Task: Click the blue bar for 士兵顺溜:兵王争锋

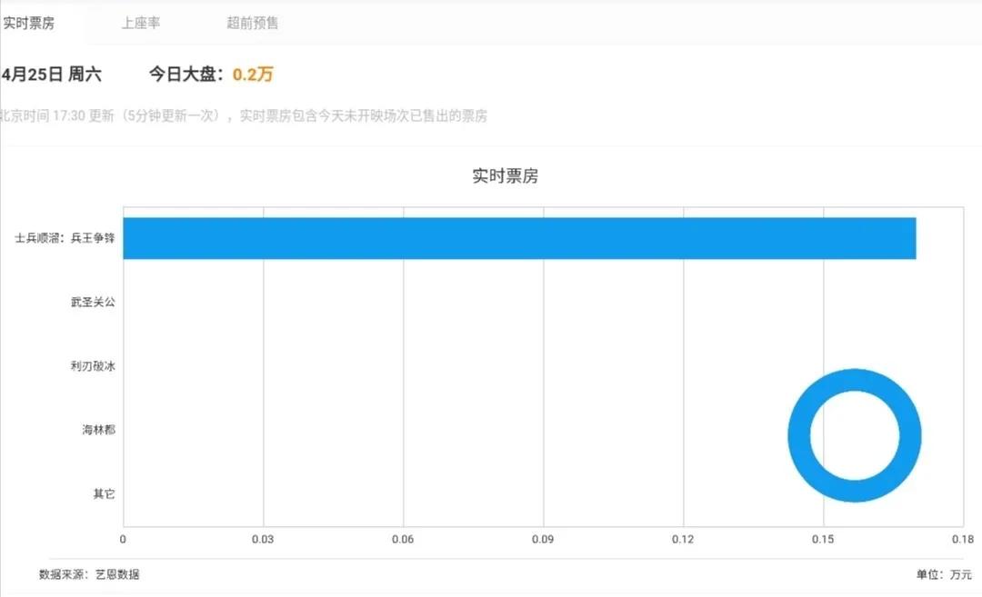Action: (519, 238)
